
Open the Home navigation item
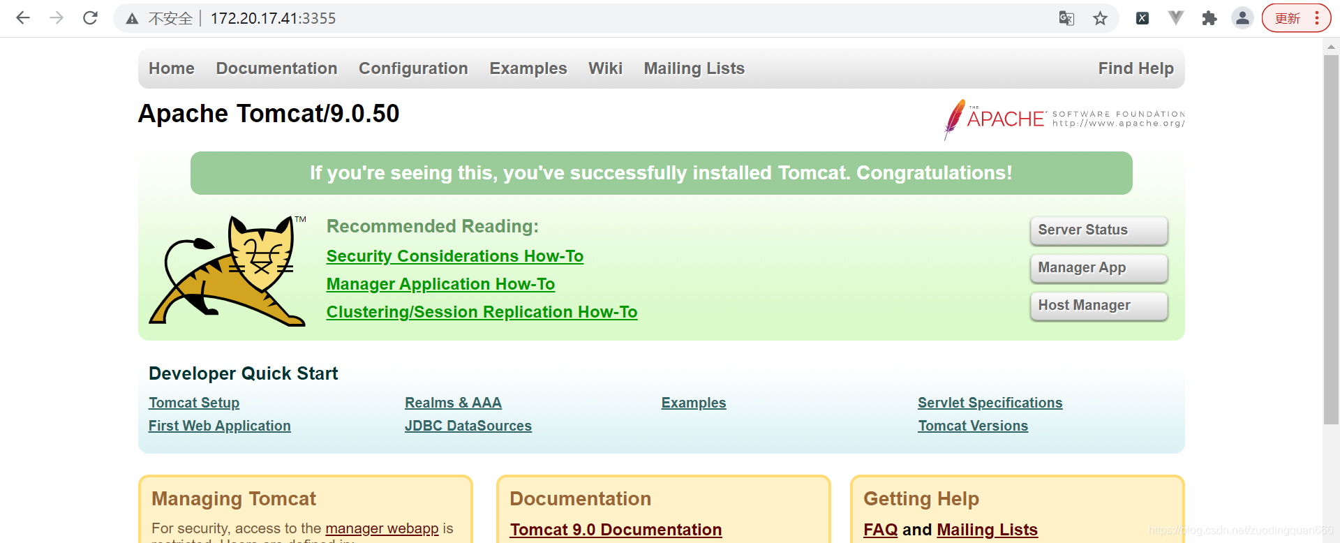[x=172, y=68]
